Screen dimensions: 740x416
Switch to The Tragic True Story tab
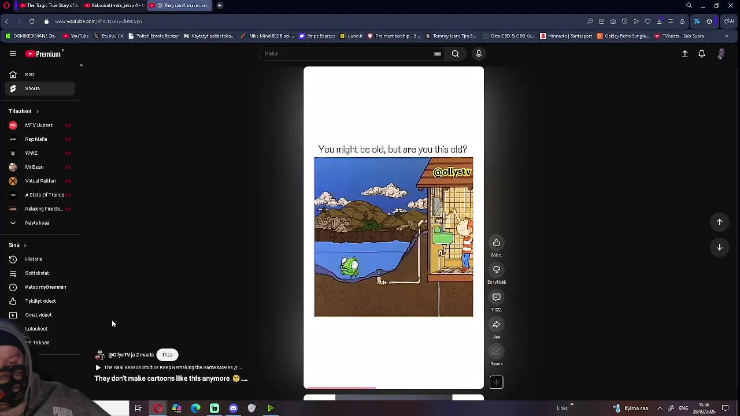click(49, 5)
